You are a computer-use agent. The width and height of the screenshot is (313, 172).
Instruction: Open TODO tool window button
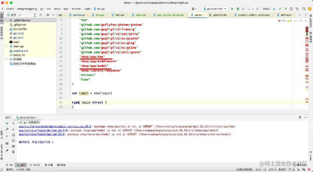pyautogui.click(x=35, y=165)
